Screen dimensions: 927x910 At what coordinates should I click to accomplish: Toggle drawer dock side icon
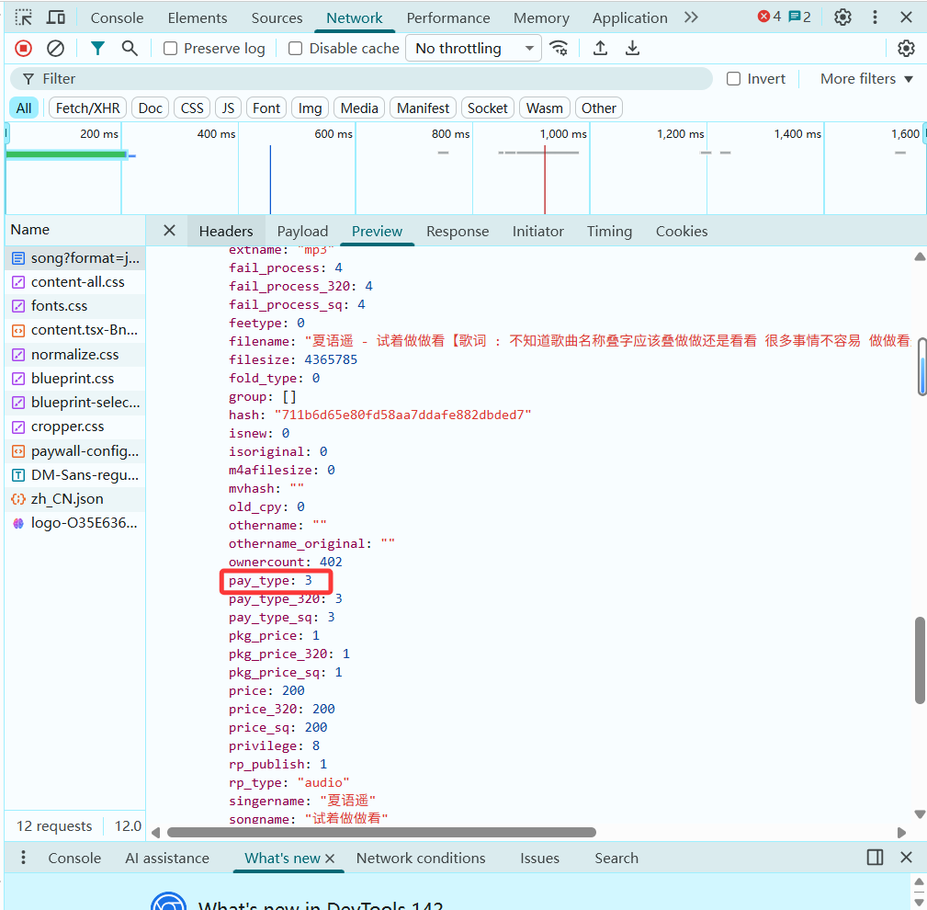click(x=875, y=858)
